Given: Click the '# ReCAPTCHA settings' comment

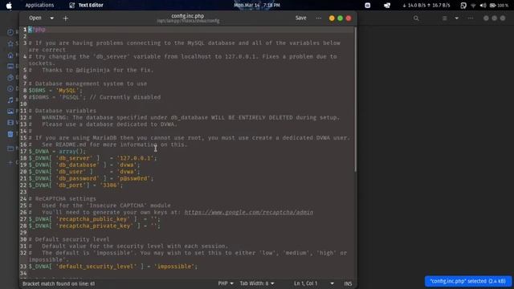Looking at the screenshot, I should 63,199.
